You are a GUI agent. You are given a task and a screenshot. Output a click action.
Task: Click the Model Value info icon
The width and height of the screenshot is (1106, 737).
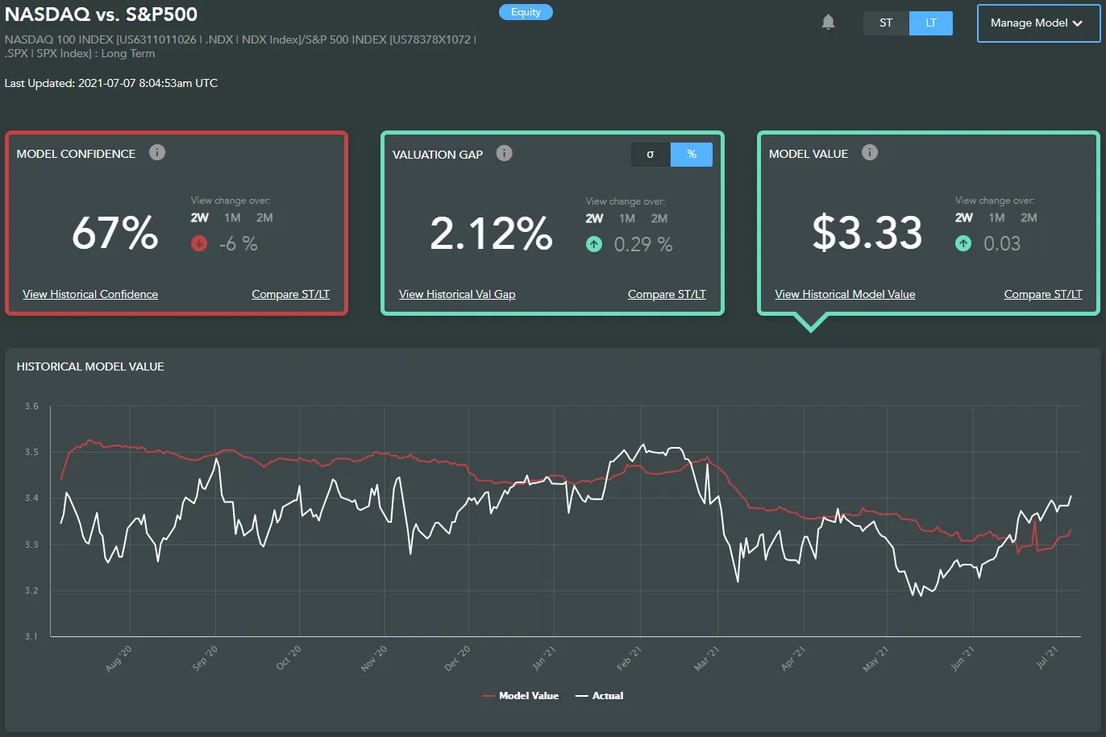point(870,152)
